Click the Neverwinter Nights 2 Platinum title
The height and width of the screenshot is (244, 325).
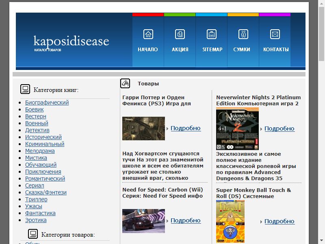click(258, 100)
